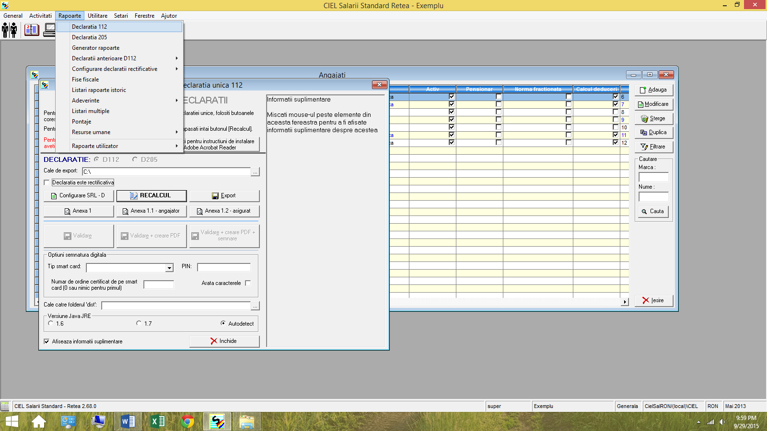Viewport: 767px width, 431px height.
Task: Open Anexa 1 report
Action: [x=79, y=211]
